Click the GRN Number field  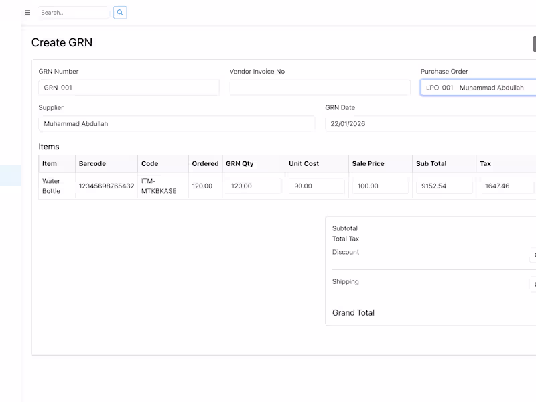pos(129,88)
